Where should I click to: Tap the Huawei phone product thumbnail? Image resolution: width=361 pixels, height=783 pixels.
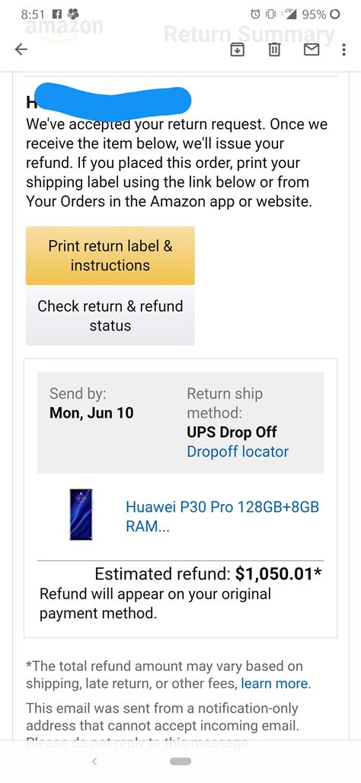point(81,515)
